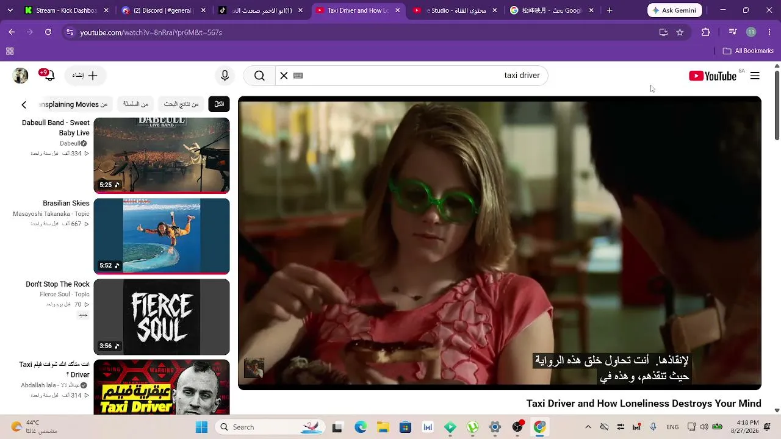Image resolution: width=781 pixels, height=439 pixels.
Task: Play the Dabeull Live Band thumbnail
Action: 162,155
